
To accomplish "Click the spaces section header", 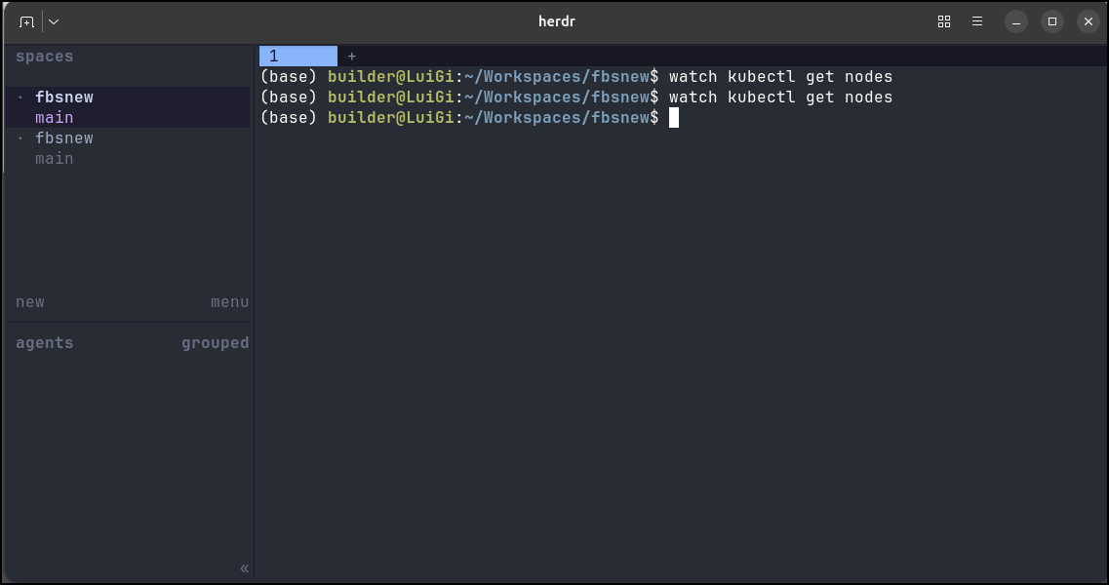I will [x=45, y=57].
